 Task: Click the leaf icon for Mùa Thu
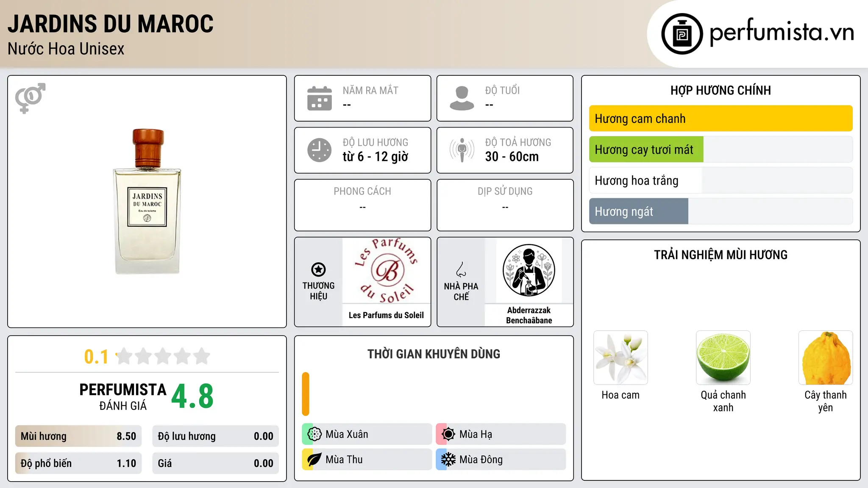(314, 460)
